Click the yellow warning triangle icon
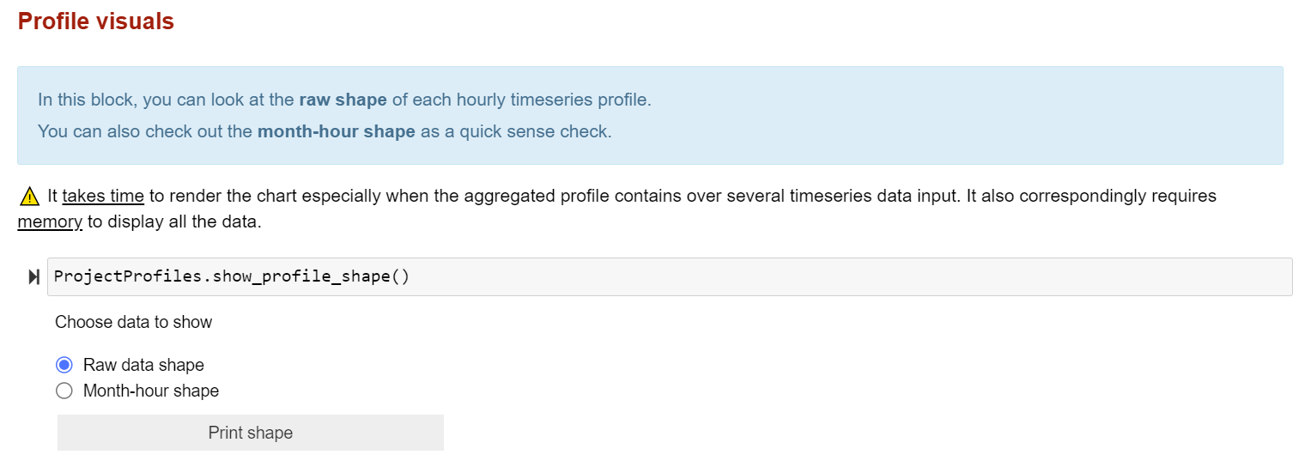This screenshot has height=467, width=1311. point(28,197)
